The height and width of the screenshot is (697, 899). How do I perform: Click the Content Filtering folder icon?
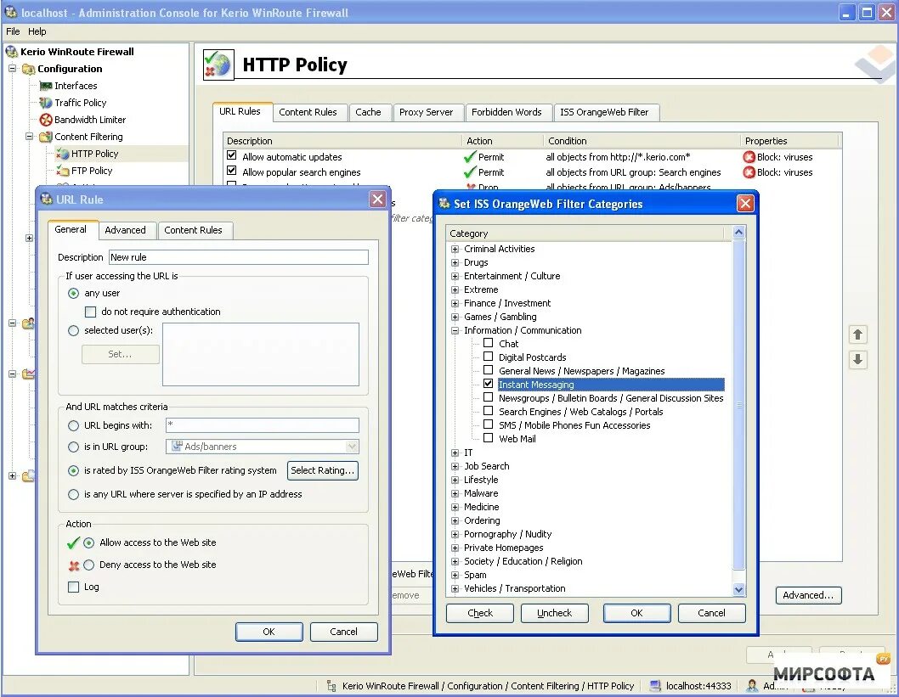point(46,137)
